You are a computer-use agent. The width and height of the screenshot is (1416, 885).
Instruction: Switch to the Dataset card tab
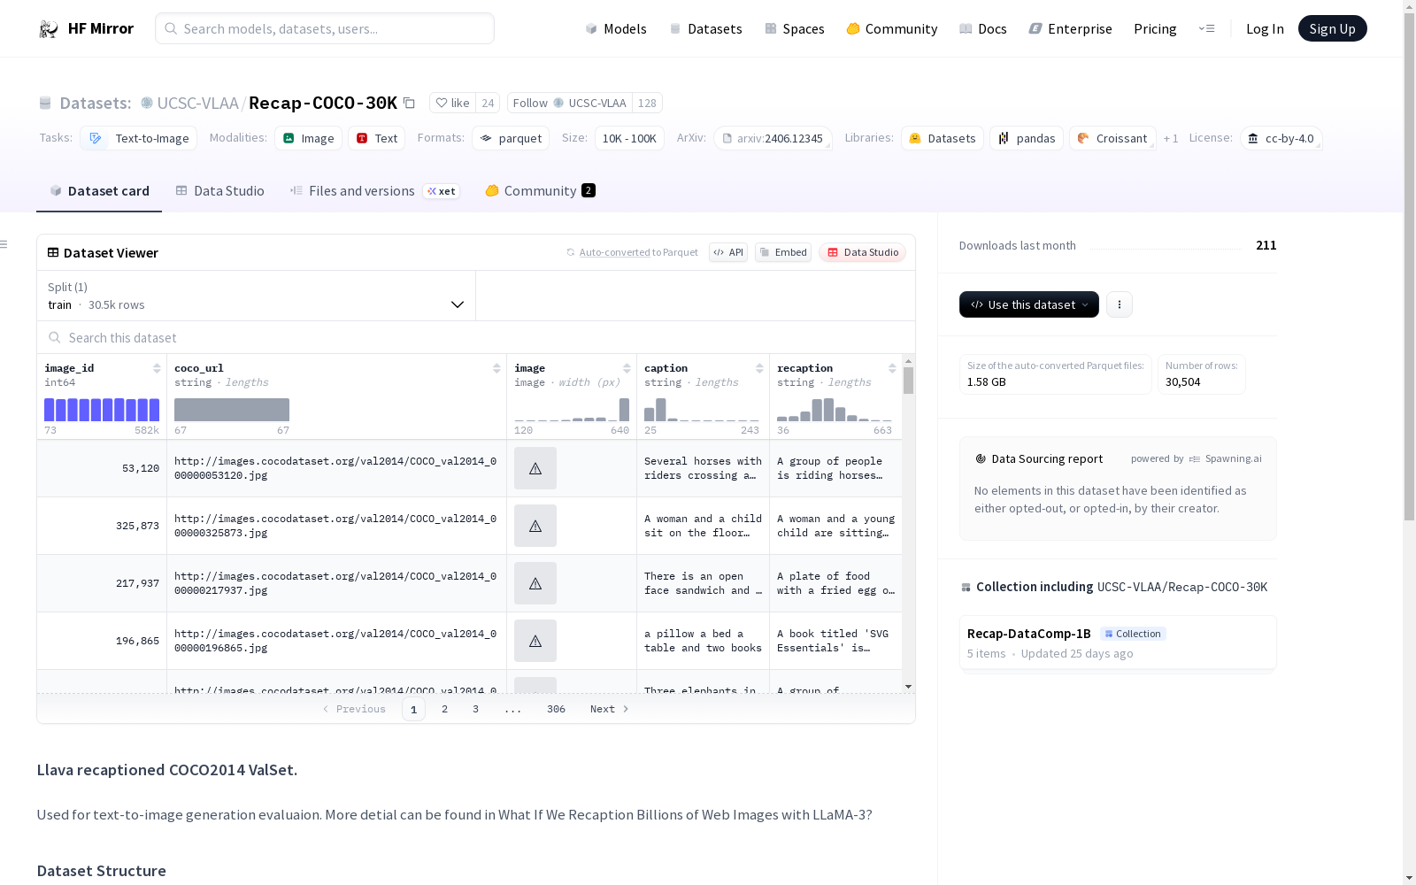click(99, 191)
